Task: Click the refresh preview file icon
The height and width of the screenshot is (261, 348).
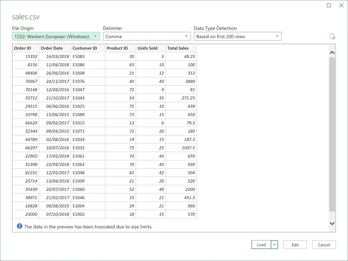Action: [332, 36]
